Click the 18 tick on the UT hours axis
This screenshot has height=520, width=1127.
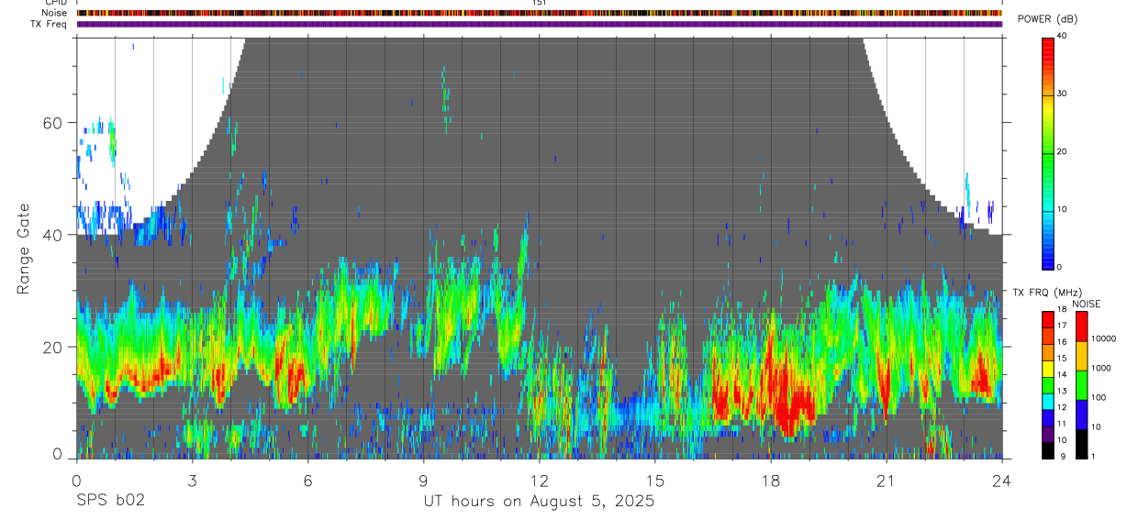[771, 479]
